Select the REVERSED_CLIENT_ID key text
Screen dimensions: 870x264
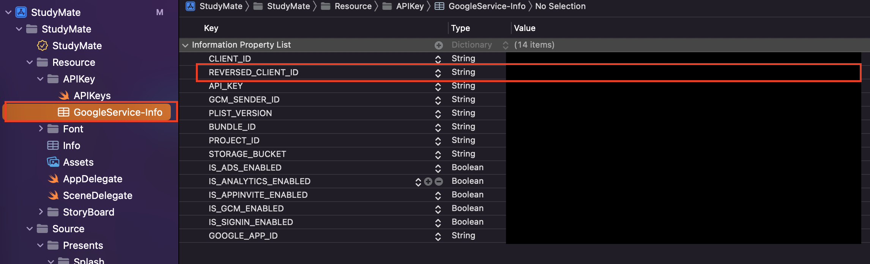coord(254,72)
